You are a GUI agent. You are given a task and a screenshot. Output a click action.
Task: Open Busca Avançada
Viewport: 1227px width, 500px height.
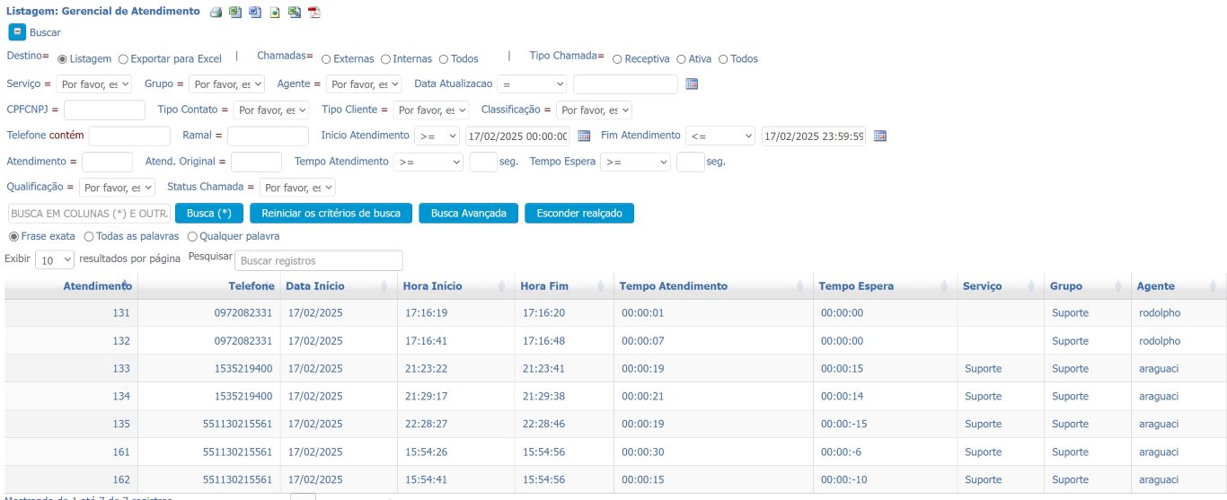point(468,214)
